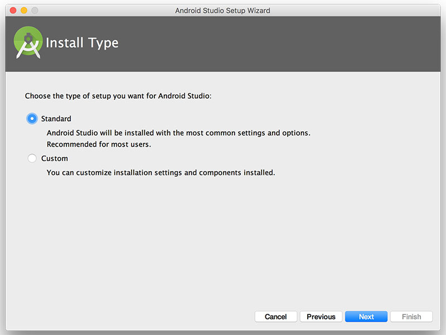Click the Next button to continue setup
The height and width of the screenshot is (335, 446).
(x=366, y=316)
